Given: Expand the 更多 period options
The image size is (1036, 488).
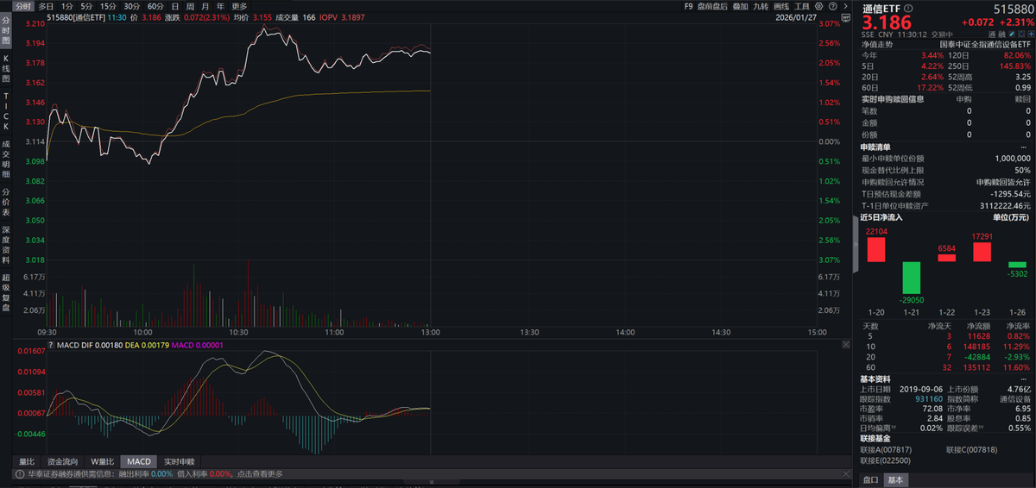Looking at the screenshot, I should [x=239, y=6].
